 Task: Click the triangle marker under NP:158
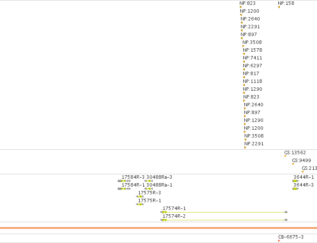click(x=279, y=7)
